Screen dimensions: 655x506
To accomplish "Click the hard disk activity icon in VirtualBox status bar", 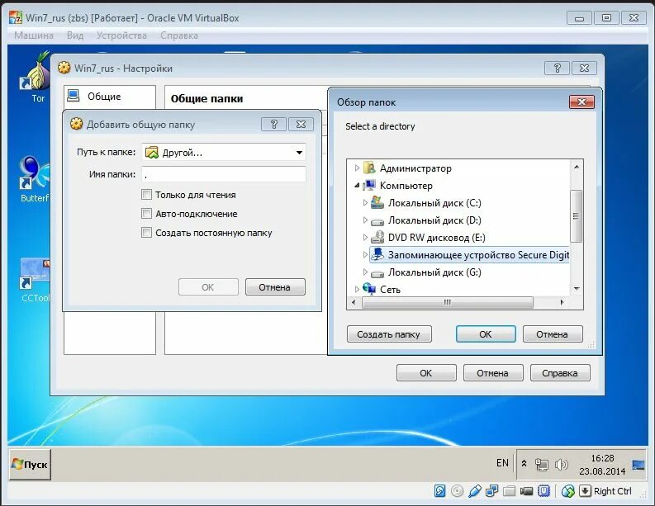I will pos(440,491).
